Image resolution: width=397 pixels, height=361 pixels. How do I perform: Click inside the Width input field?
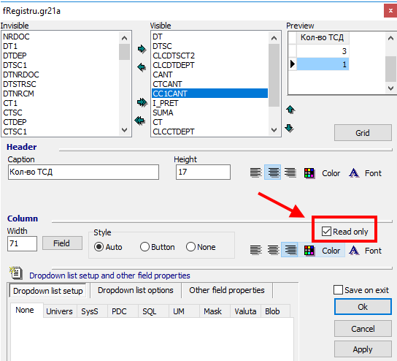pyautogui.click(x=23, y=243)
